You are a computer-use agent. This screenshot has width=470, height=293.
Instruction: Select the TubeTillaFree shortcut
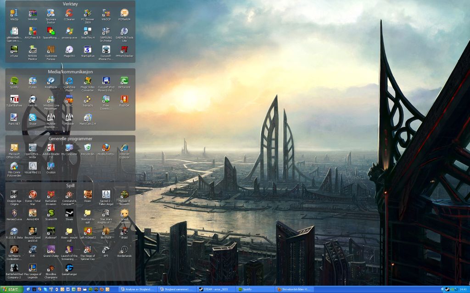(x=14, y=101)
